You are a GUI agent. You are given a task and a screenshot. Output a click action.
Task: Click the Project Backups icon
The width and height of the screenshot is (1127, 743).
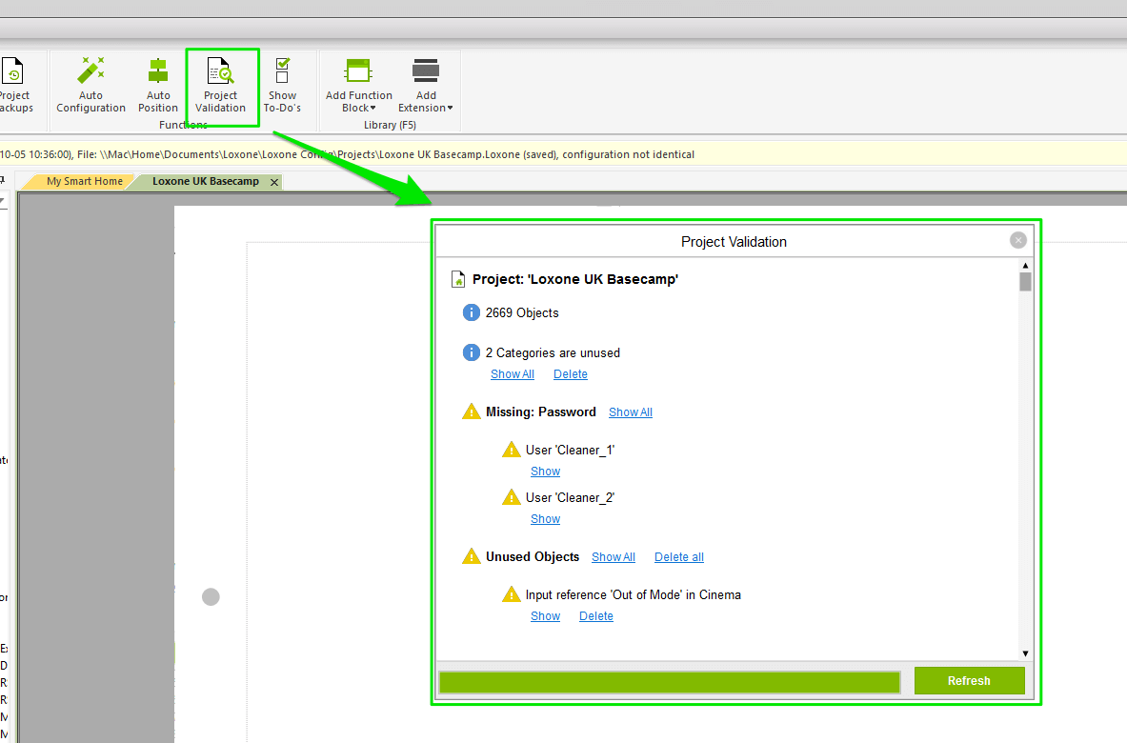pos(13,72)
